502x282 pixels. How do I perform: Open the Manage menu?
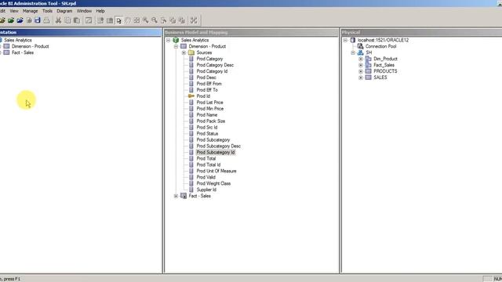click(x=30, y=11)
